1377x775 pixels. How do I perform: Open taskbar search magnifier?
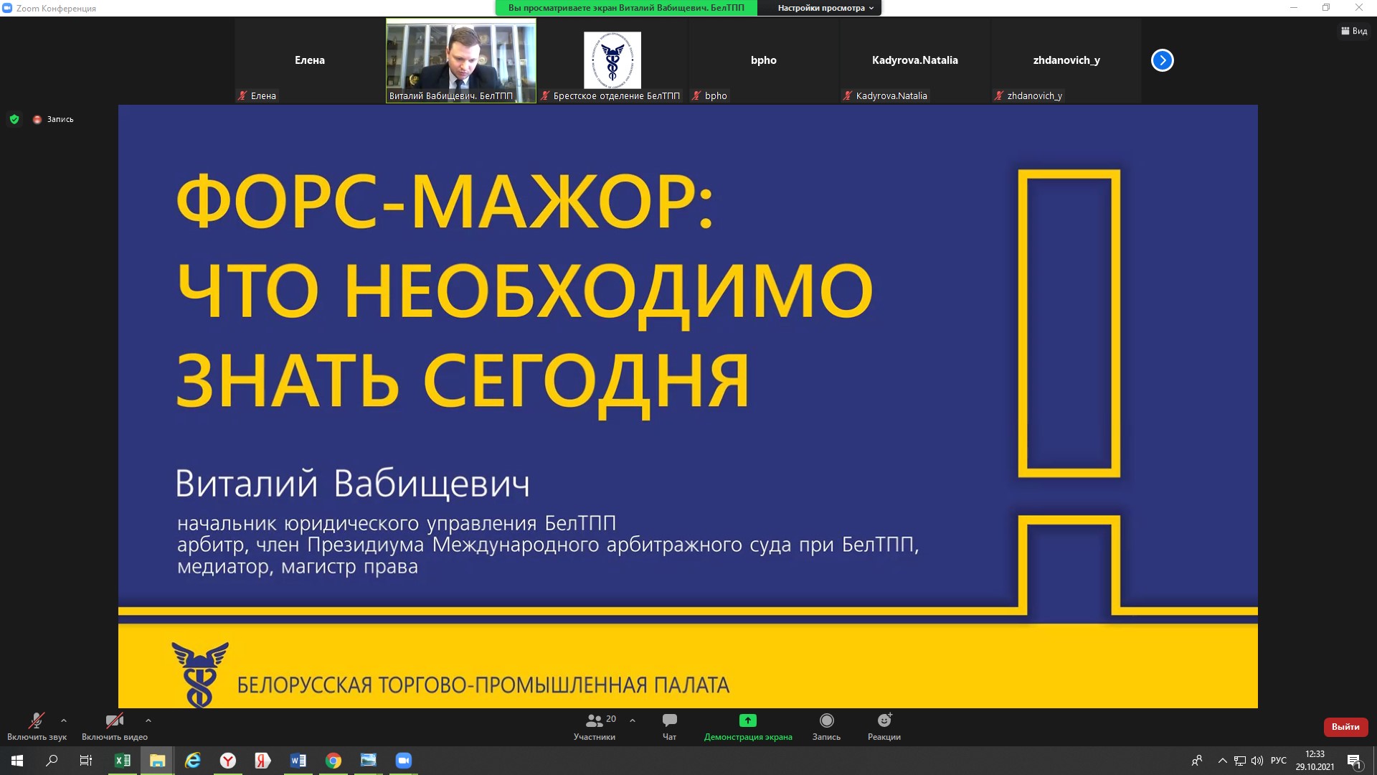[52, 761]
